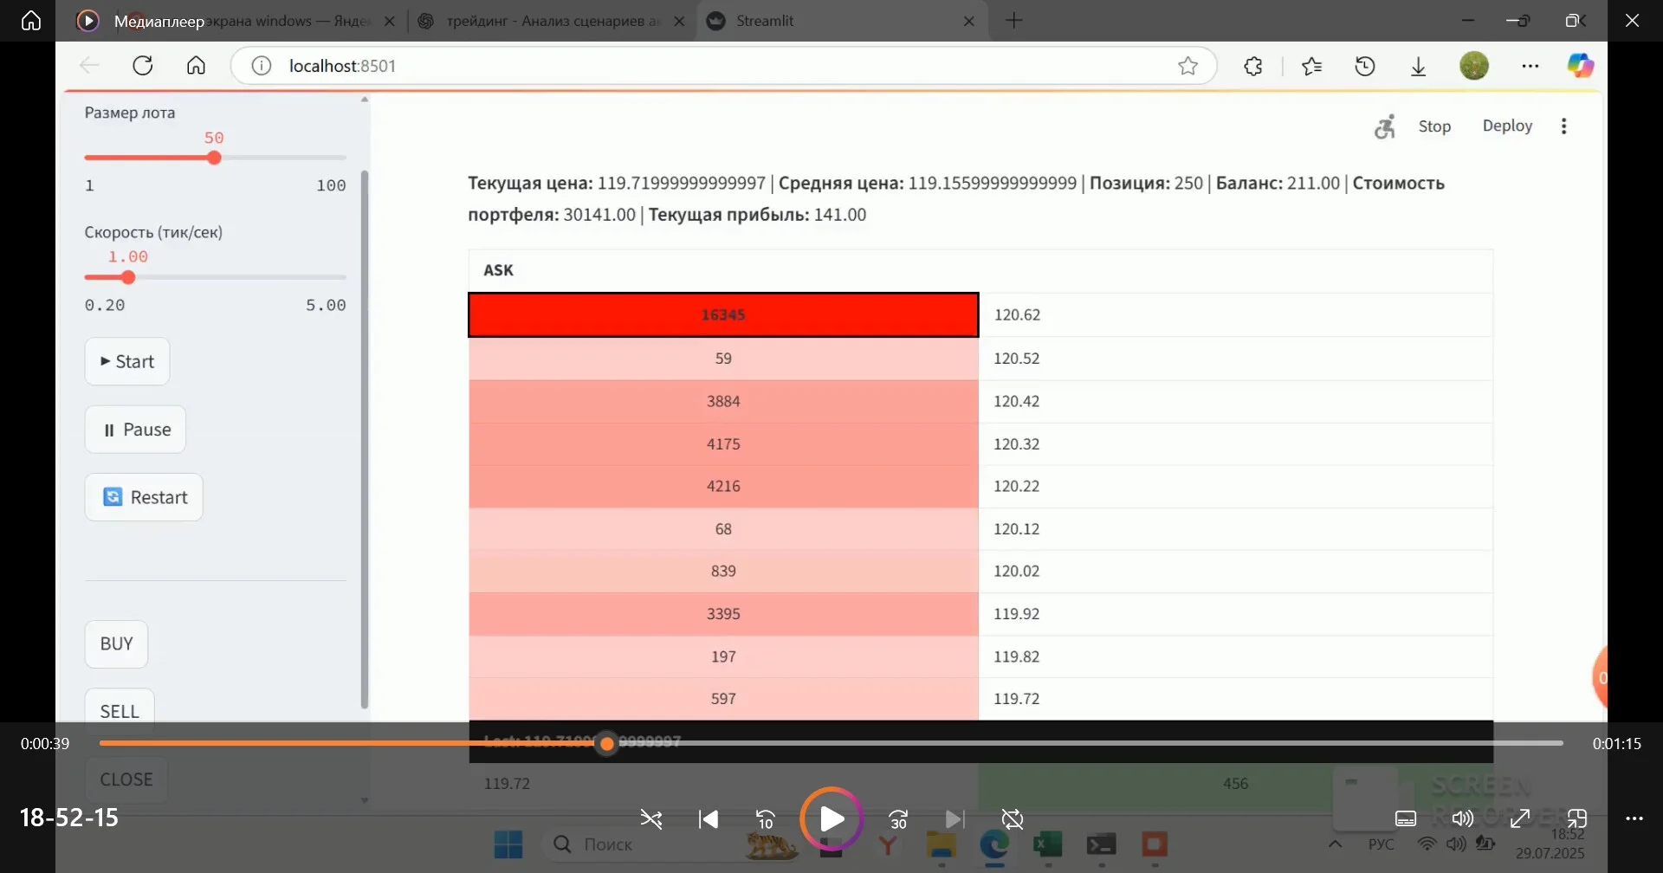Stop the running Streamlit script
Screen dimensions: 1663x873
[x=1434, y=126]
